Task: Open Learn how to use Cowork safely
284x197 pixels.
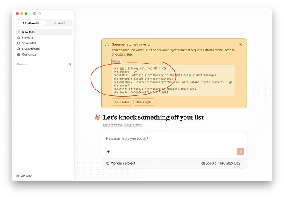Action: pos(123,125)
